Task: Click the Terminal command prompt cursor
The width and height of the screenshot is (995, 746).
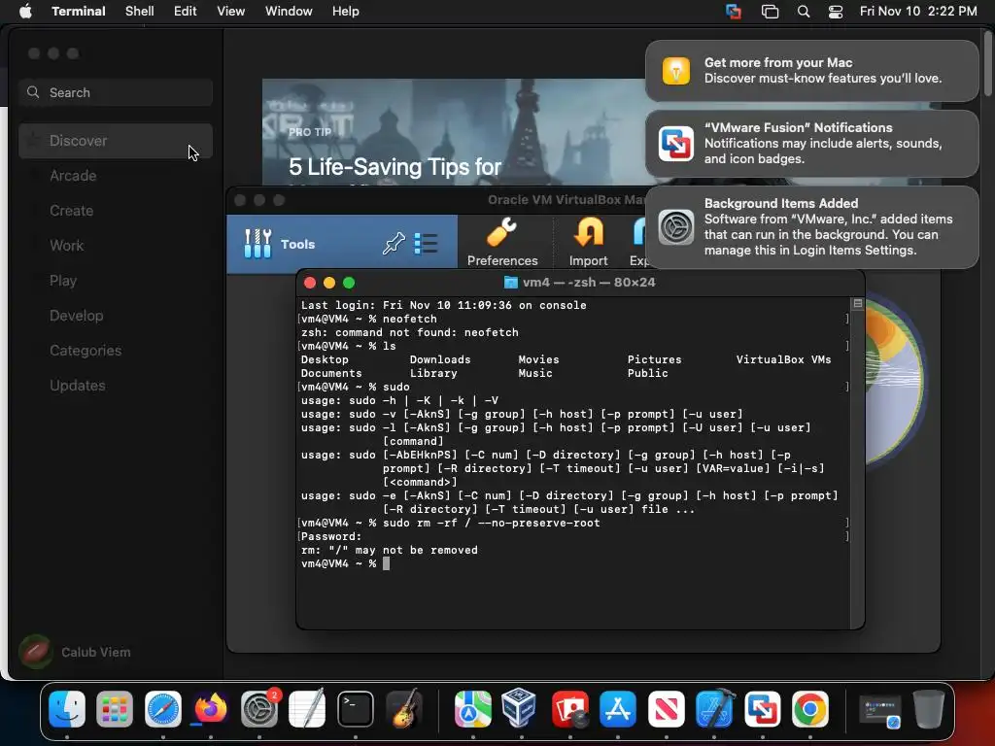Action: click(x=386, y=563)
